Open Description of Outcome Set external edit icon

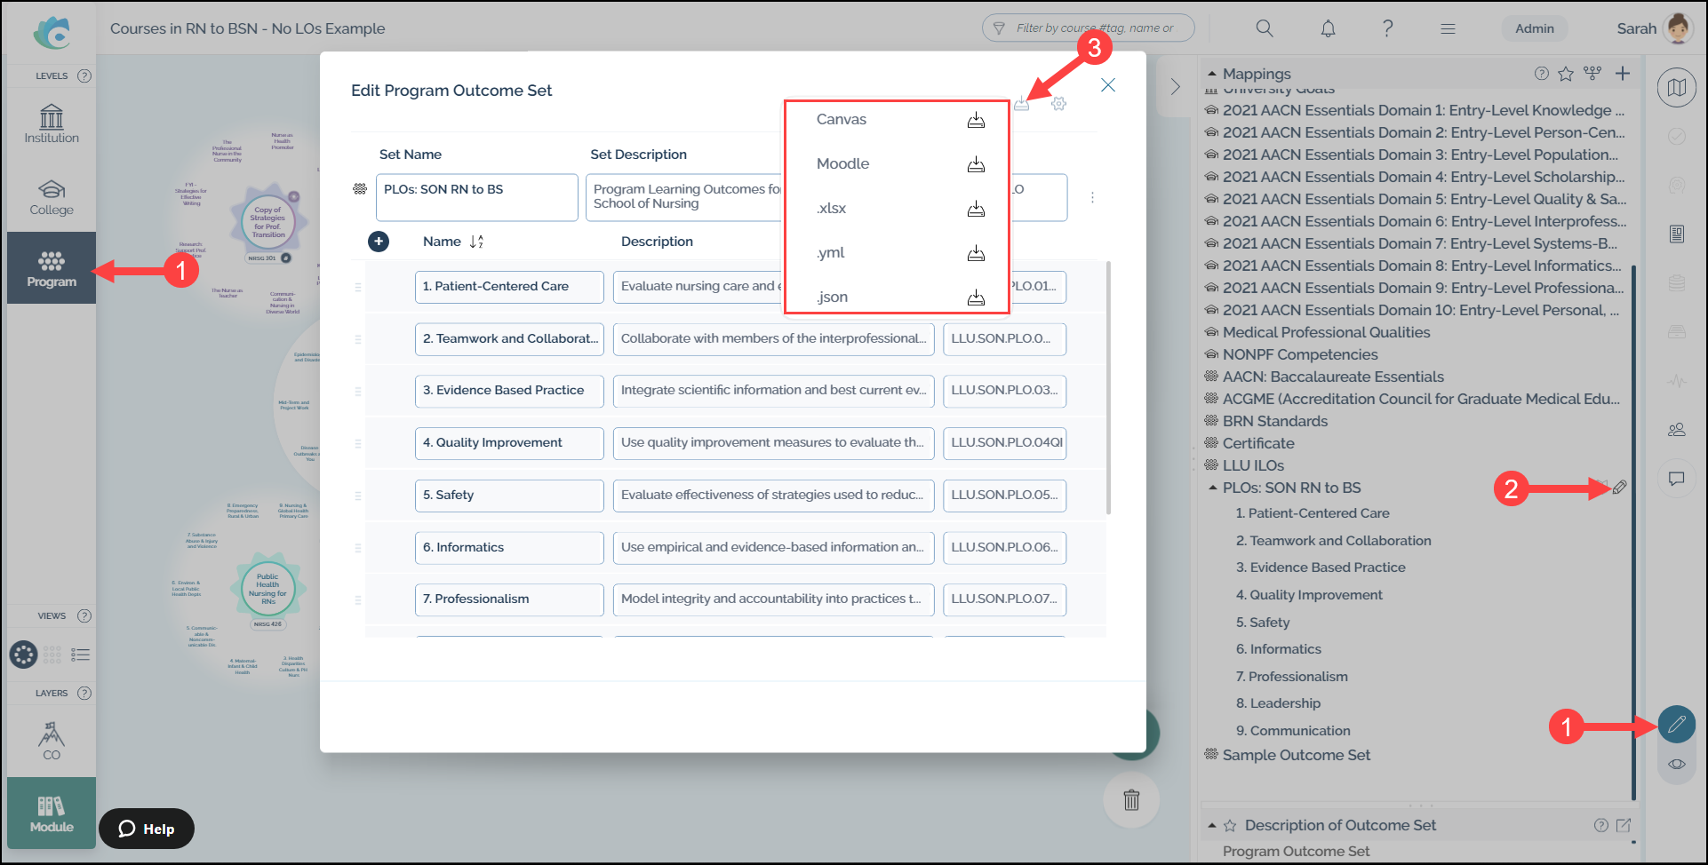click(1624, 826)
